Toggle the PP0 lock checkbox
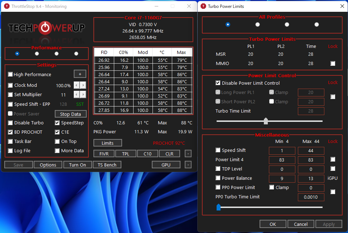The height and width of the screenshot is (233, 348). coord(333,192)
